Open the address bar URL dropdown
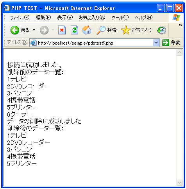The width and height of the screenshot is (186, 189). (x=156, y=43)
